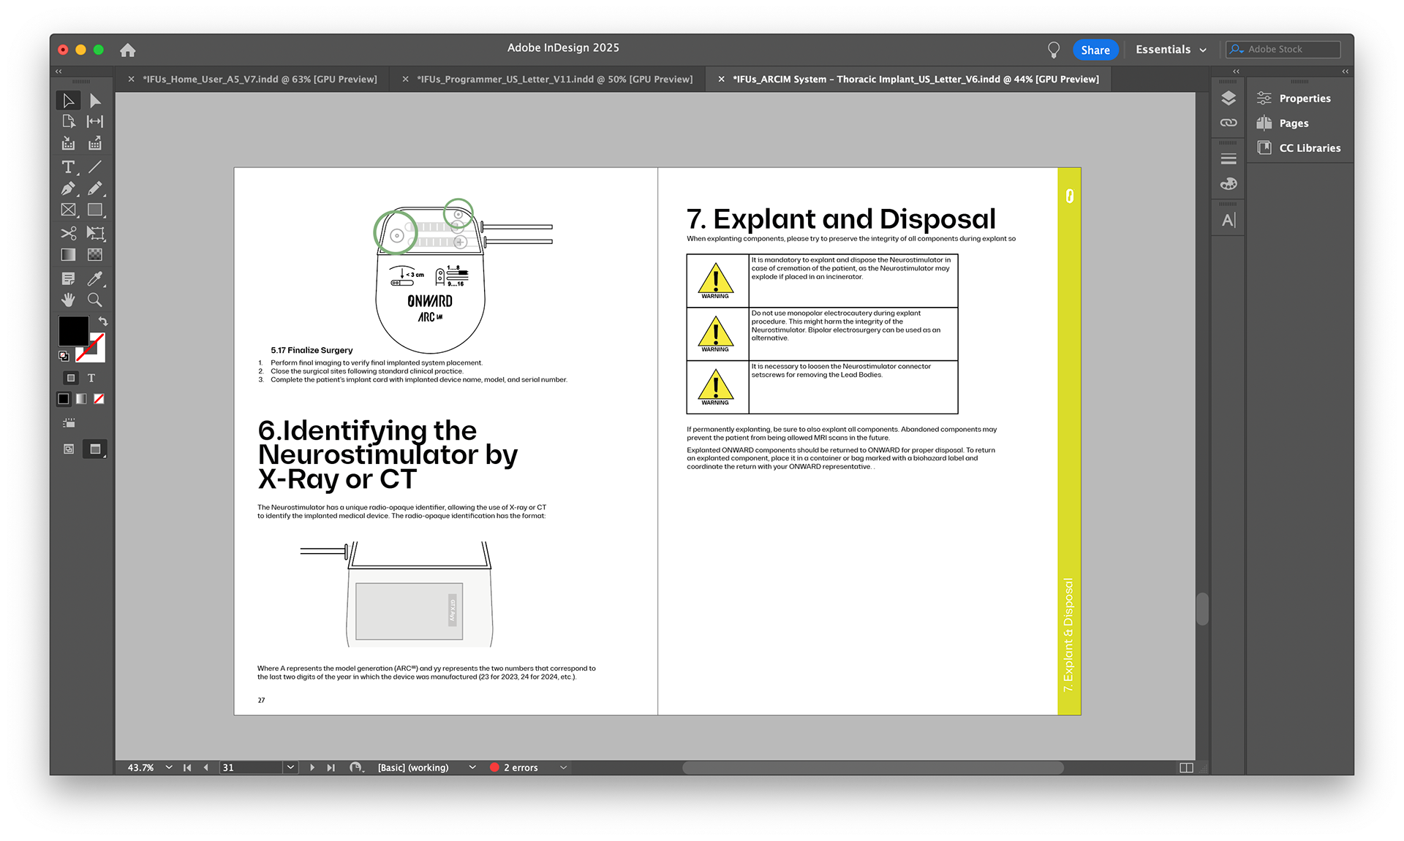
Task: Select the Rectangle Frame tool
Action: pyautogui.click(x=68, y=210)
